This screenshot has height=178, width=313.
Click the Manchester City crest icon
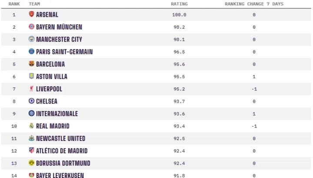[x=31, y=39]
